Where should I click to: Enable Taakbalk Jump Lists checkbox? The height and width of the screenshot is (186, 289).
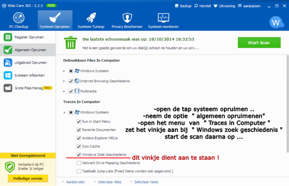point(79,171)
